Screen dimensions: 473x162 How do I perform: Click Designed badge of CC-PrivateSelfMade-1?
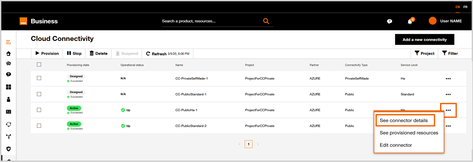point(76,76)
